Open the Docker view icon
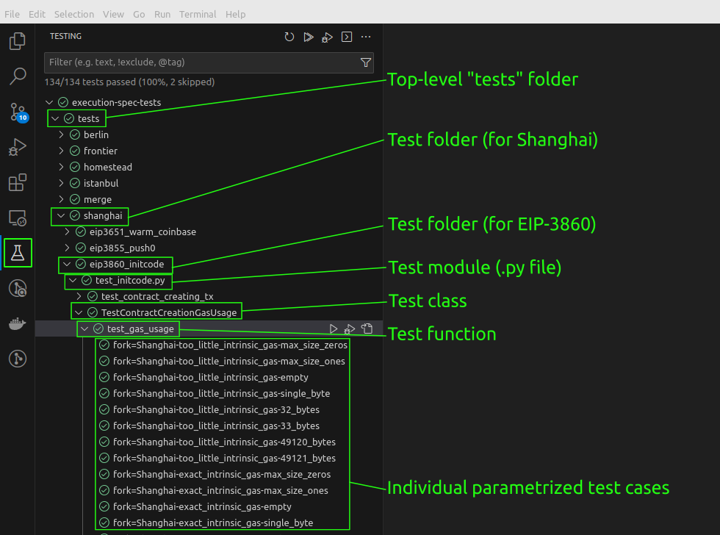This screenshot has width=720, height=535. (x=18, y=324)
